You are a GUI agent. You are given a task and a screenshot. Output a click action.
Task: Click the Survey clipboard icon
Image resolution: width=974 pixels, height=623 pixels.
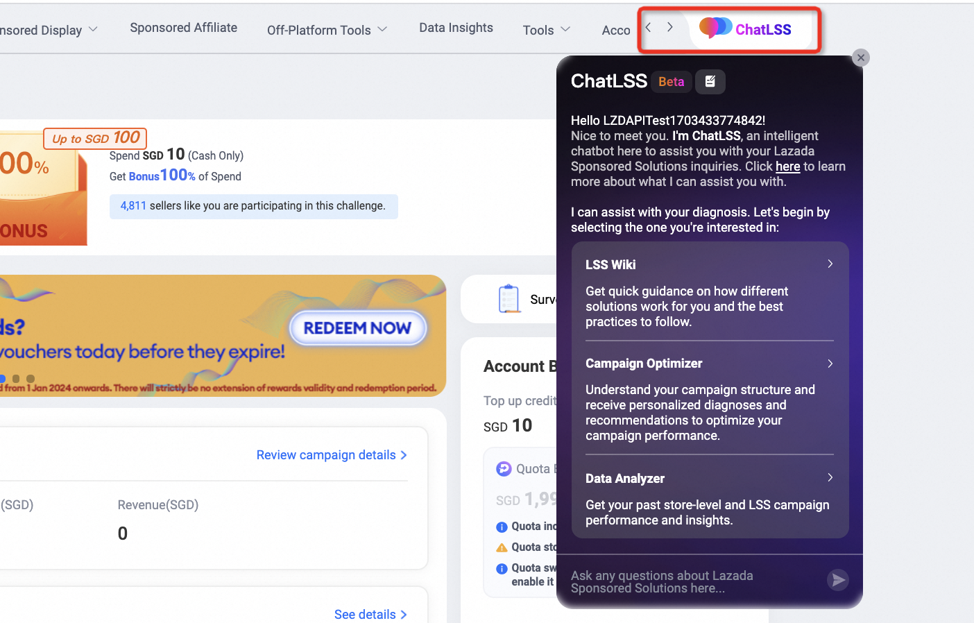pos(509,299)
